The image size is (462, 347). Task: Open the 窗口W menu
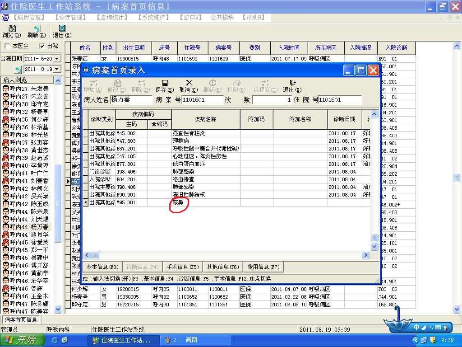click(191, 18)
